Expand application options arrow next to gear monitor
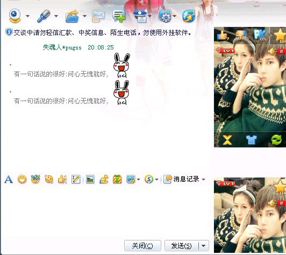Viewport: 286px width, 255px height. click(175, 16)
